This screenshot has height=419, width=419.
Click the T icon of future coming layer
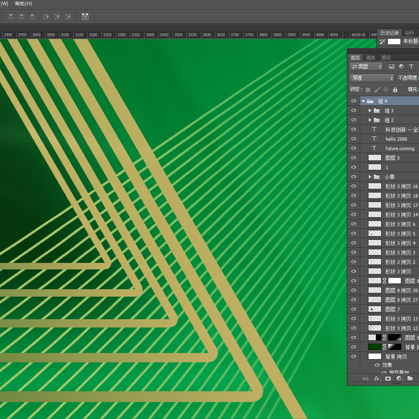(x=374, y=148)
